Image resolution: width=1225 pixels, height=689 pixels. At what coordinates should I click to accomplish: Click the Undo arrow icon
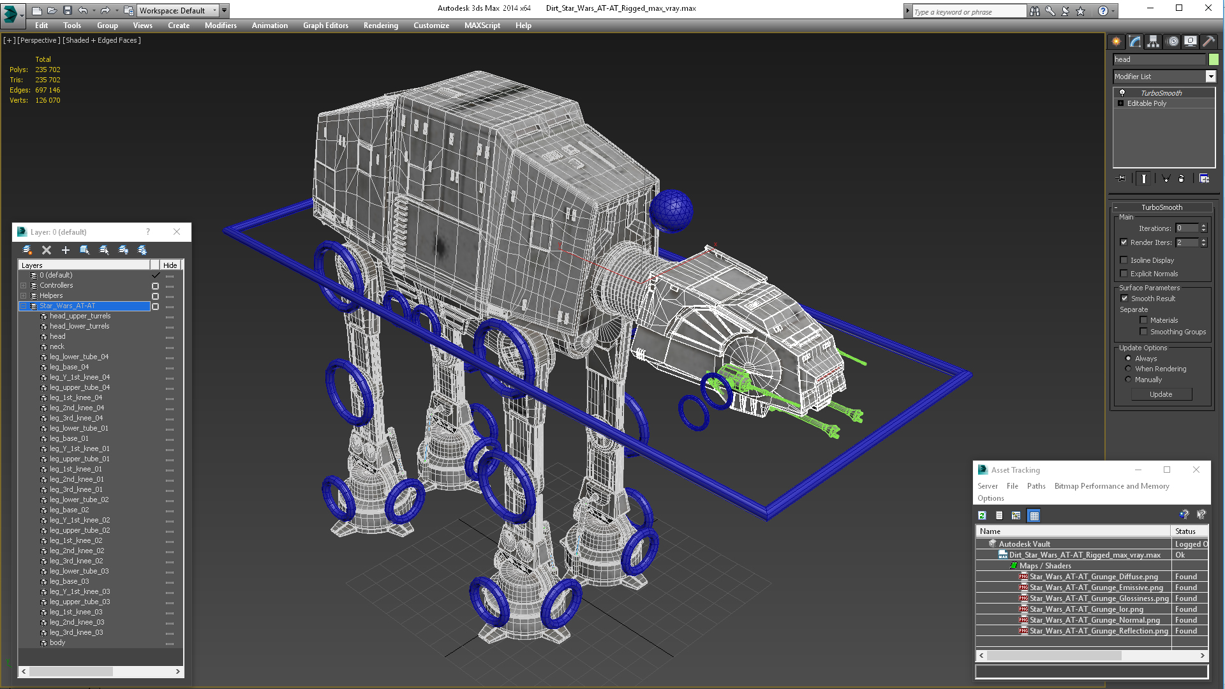(82, 10)
